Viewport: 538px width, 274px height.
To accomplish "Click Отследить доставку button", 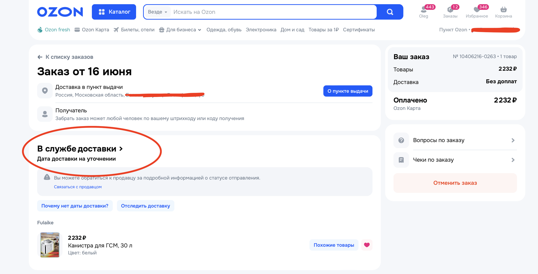I will [146, 206].
